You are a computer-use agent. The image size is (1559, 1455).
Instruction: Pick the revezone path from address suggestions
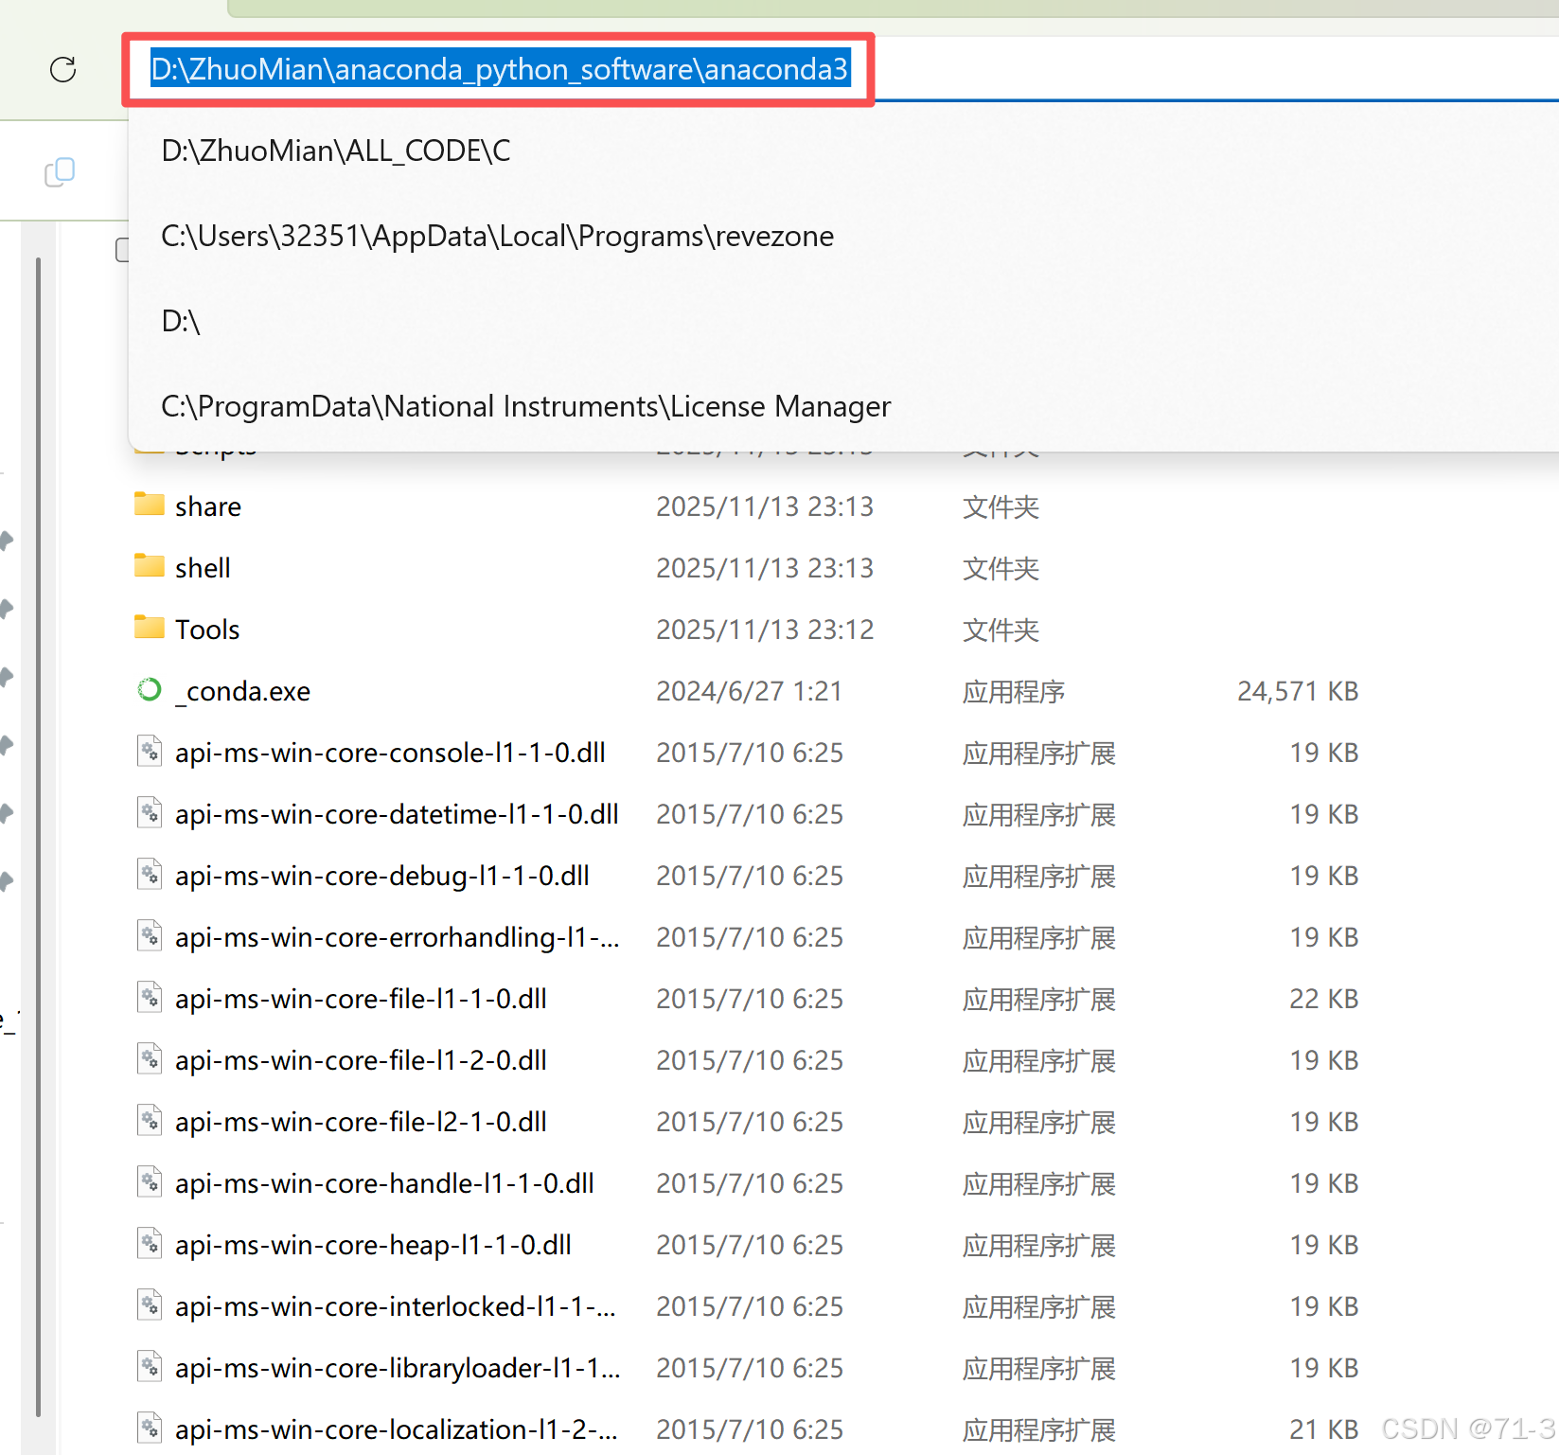point(843,236)
